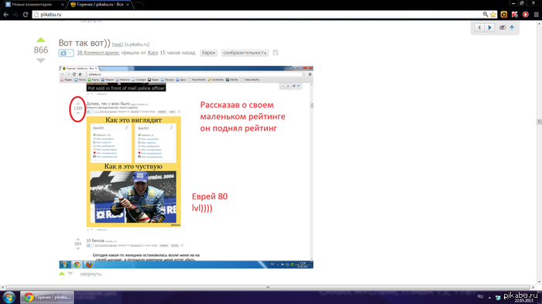Reload the pikabu.ru page
This screenshot has height=304, width=542.
26,15
